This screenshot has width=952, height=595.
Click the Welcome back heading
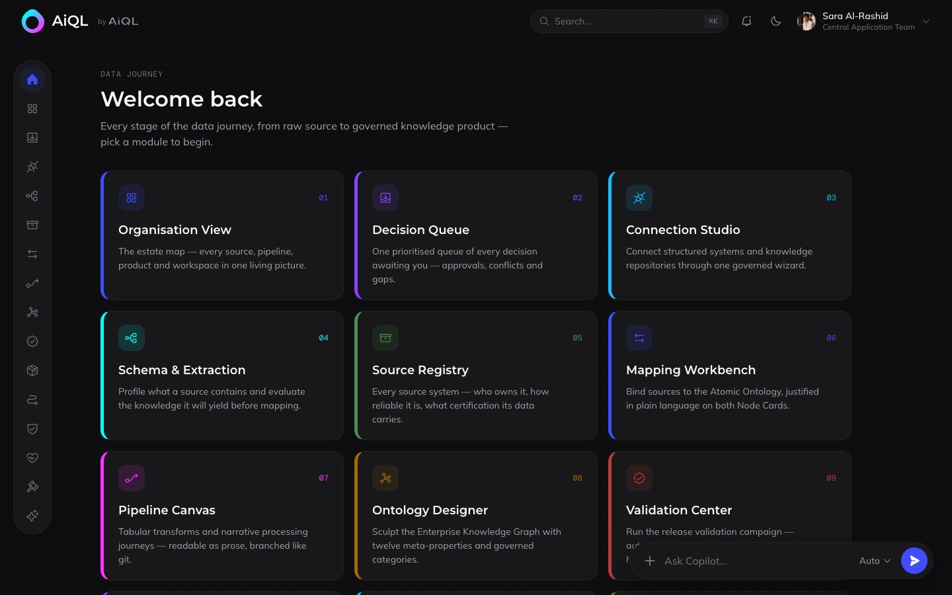pyautogui.click(x=182, y=99)
